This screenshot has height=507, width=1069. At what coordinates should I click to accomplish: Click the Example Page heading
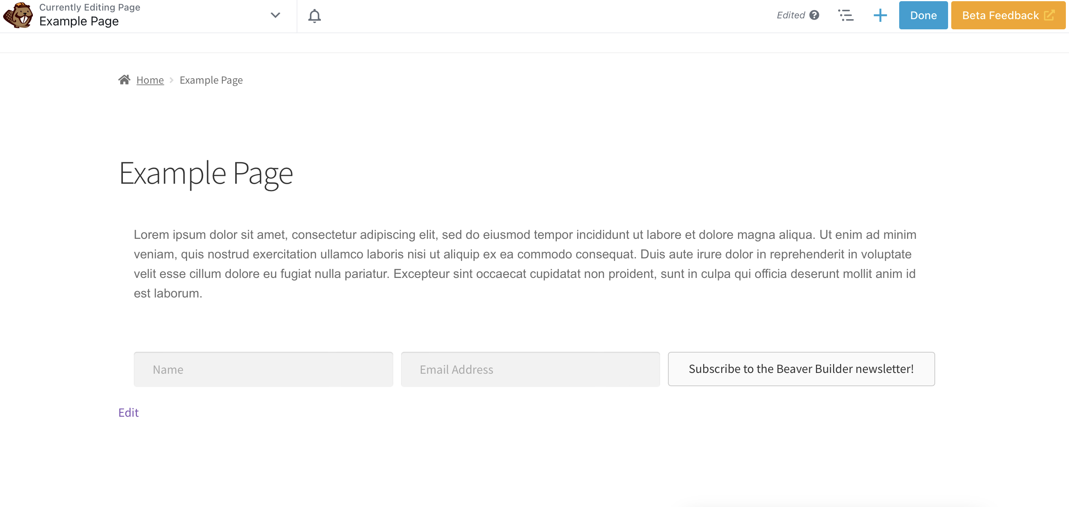click(x=206, y=173)
